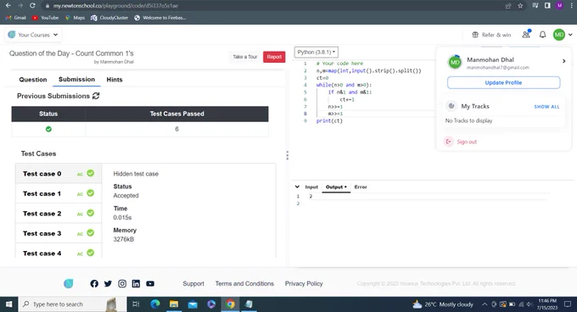Refresh previous submissions list icon
The width and height of the screenshot is (577, 312).
click(x=96, y=96)
